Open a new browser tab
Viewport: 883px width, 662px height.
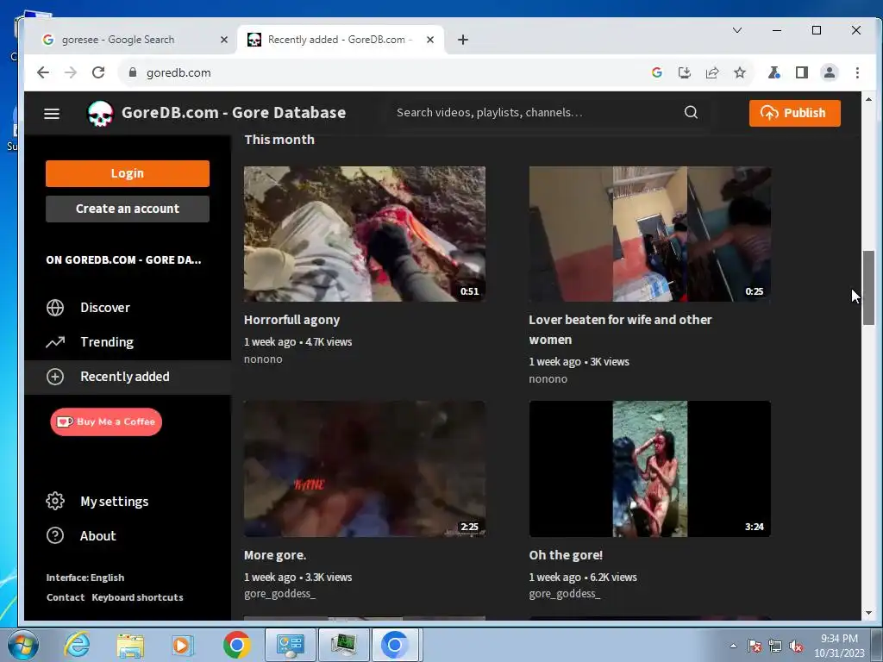tap(462, 40)
